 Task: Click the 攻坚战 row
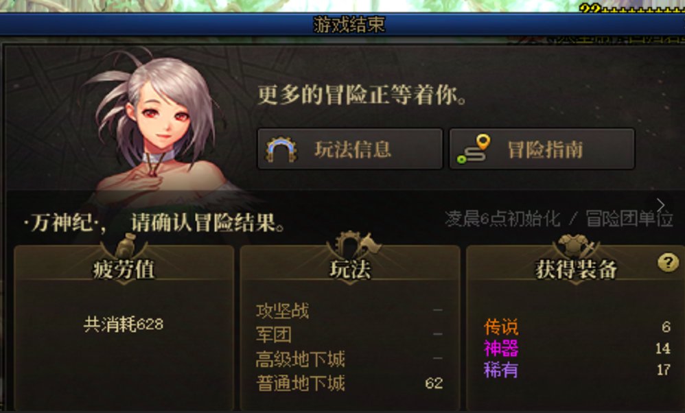coord(349,311)
